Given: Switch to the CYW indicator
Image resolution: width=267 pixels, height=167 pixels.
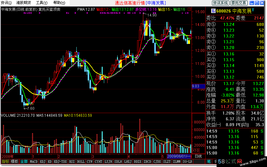Looking at the screenshot, I should [x=90, y=162].
